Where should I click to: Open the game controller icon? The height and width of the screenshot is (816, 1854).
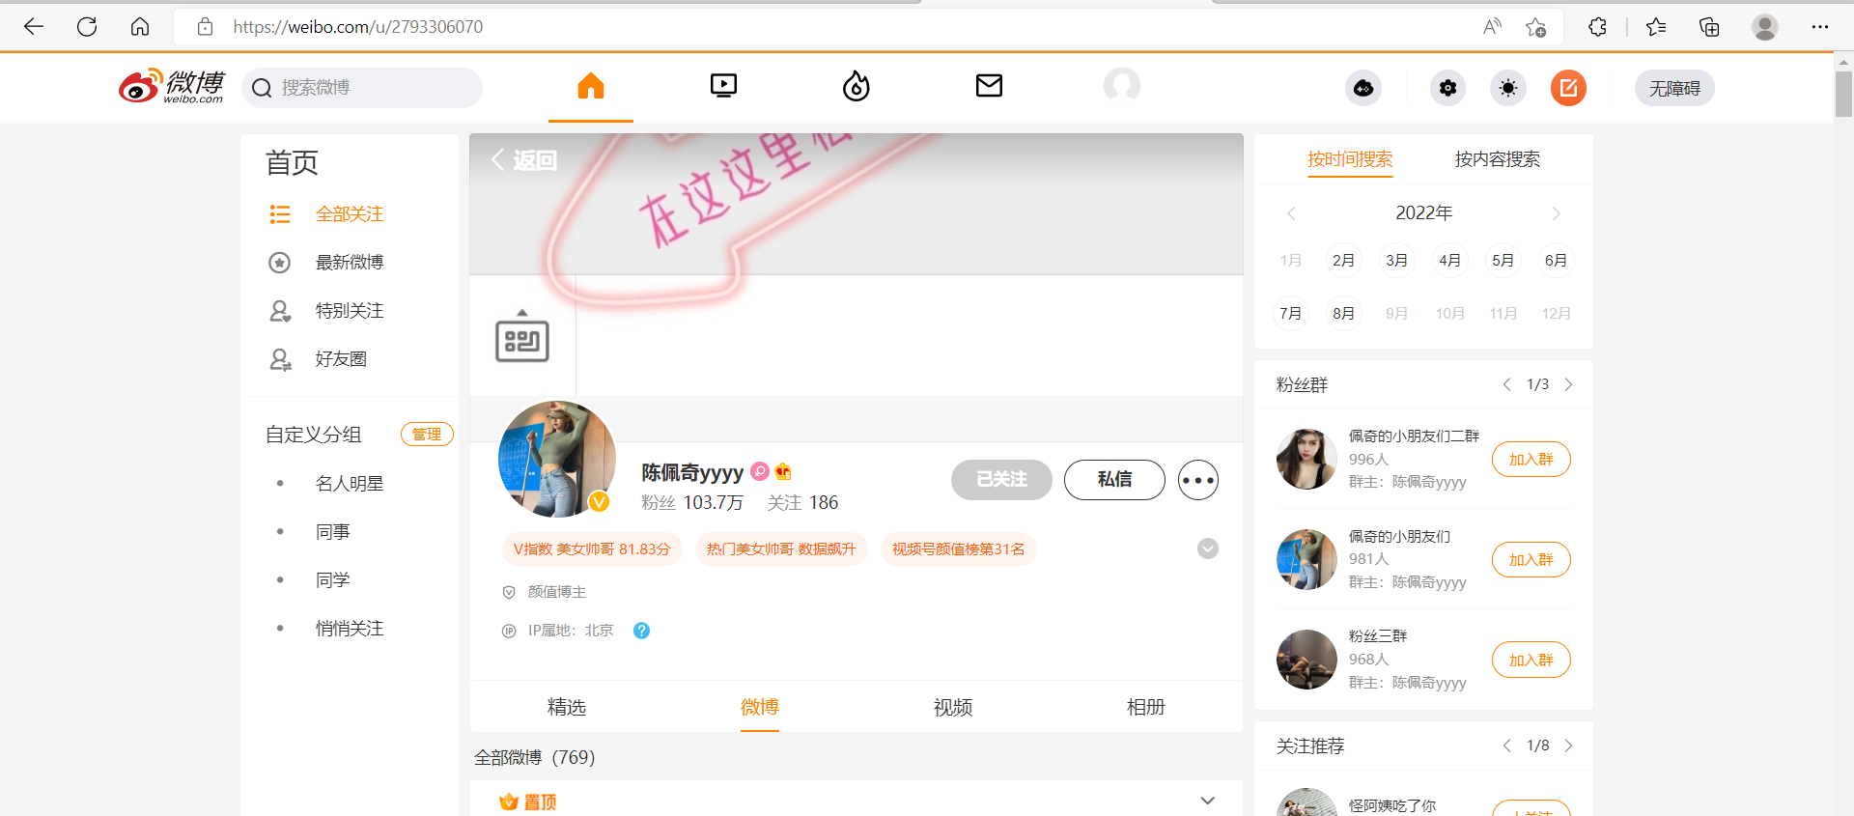pyautogui.click(x=1363, y=89)
